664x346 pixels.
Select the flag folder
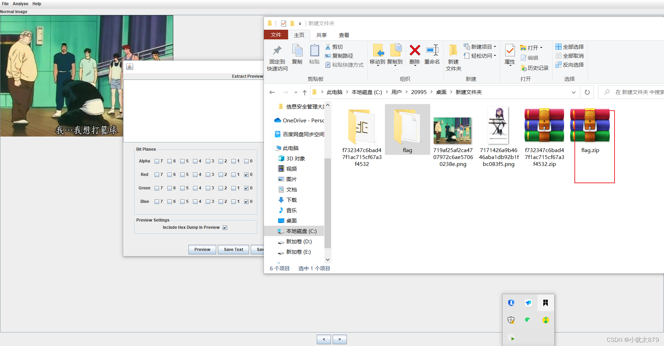(x=407, y=130)
